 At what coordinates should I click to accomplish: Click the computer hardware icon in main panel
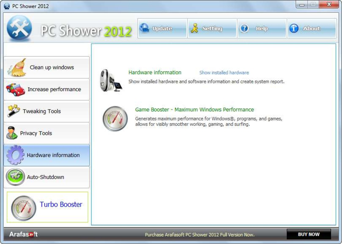[111, 81]
